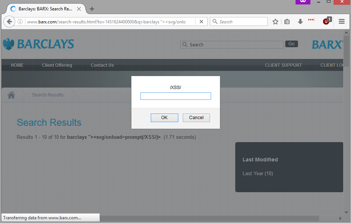Open the downloads arrow icon
Screen dimensions: 351x223
[x=300, y=22]
